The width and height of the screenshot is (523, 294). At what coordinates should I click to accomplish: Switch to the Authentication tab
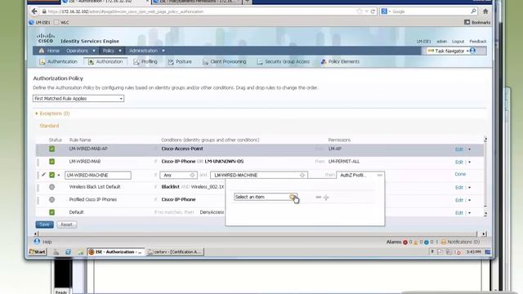coord(58,62)
